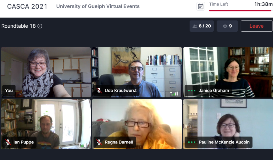Screen dimensions: 273x160
Task: Click signal bars on Ian Puppe's video
Action: pyautogui.click(x=83, y=145)
